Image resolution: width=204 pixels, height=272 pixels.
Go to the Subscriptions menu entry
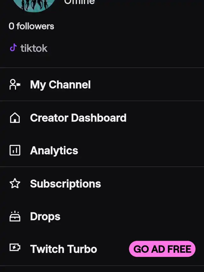coord(102,183)
